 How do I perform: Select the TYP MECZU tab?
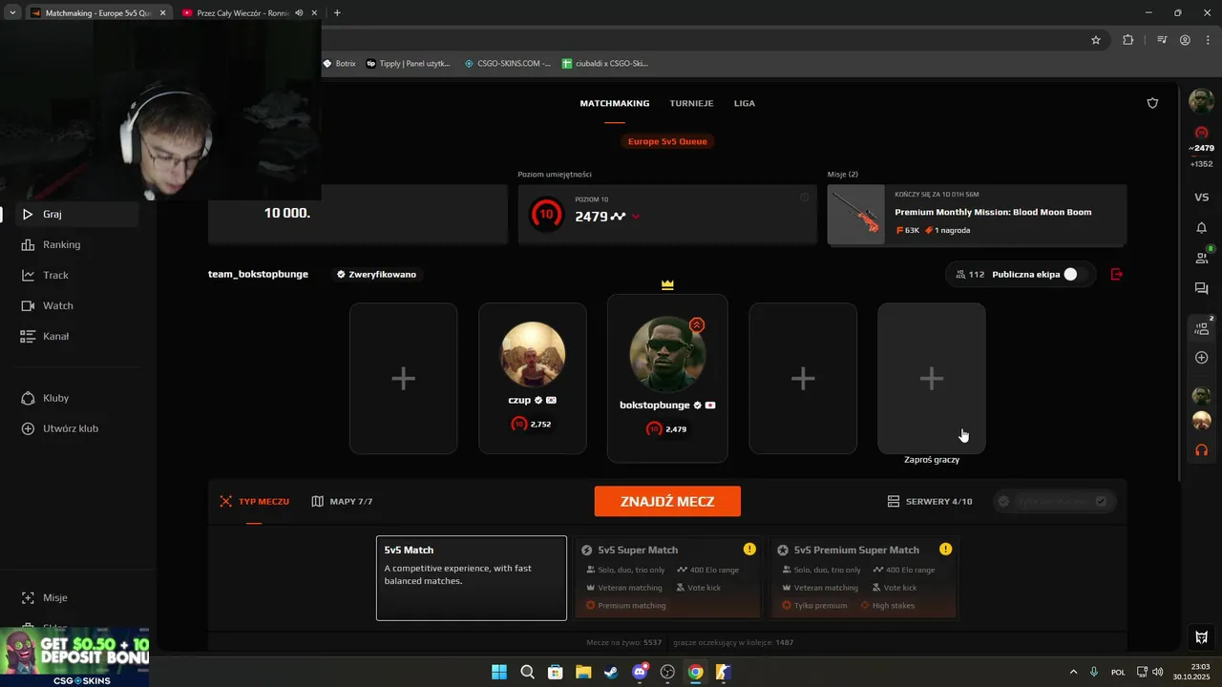pos(254,501)
